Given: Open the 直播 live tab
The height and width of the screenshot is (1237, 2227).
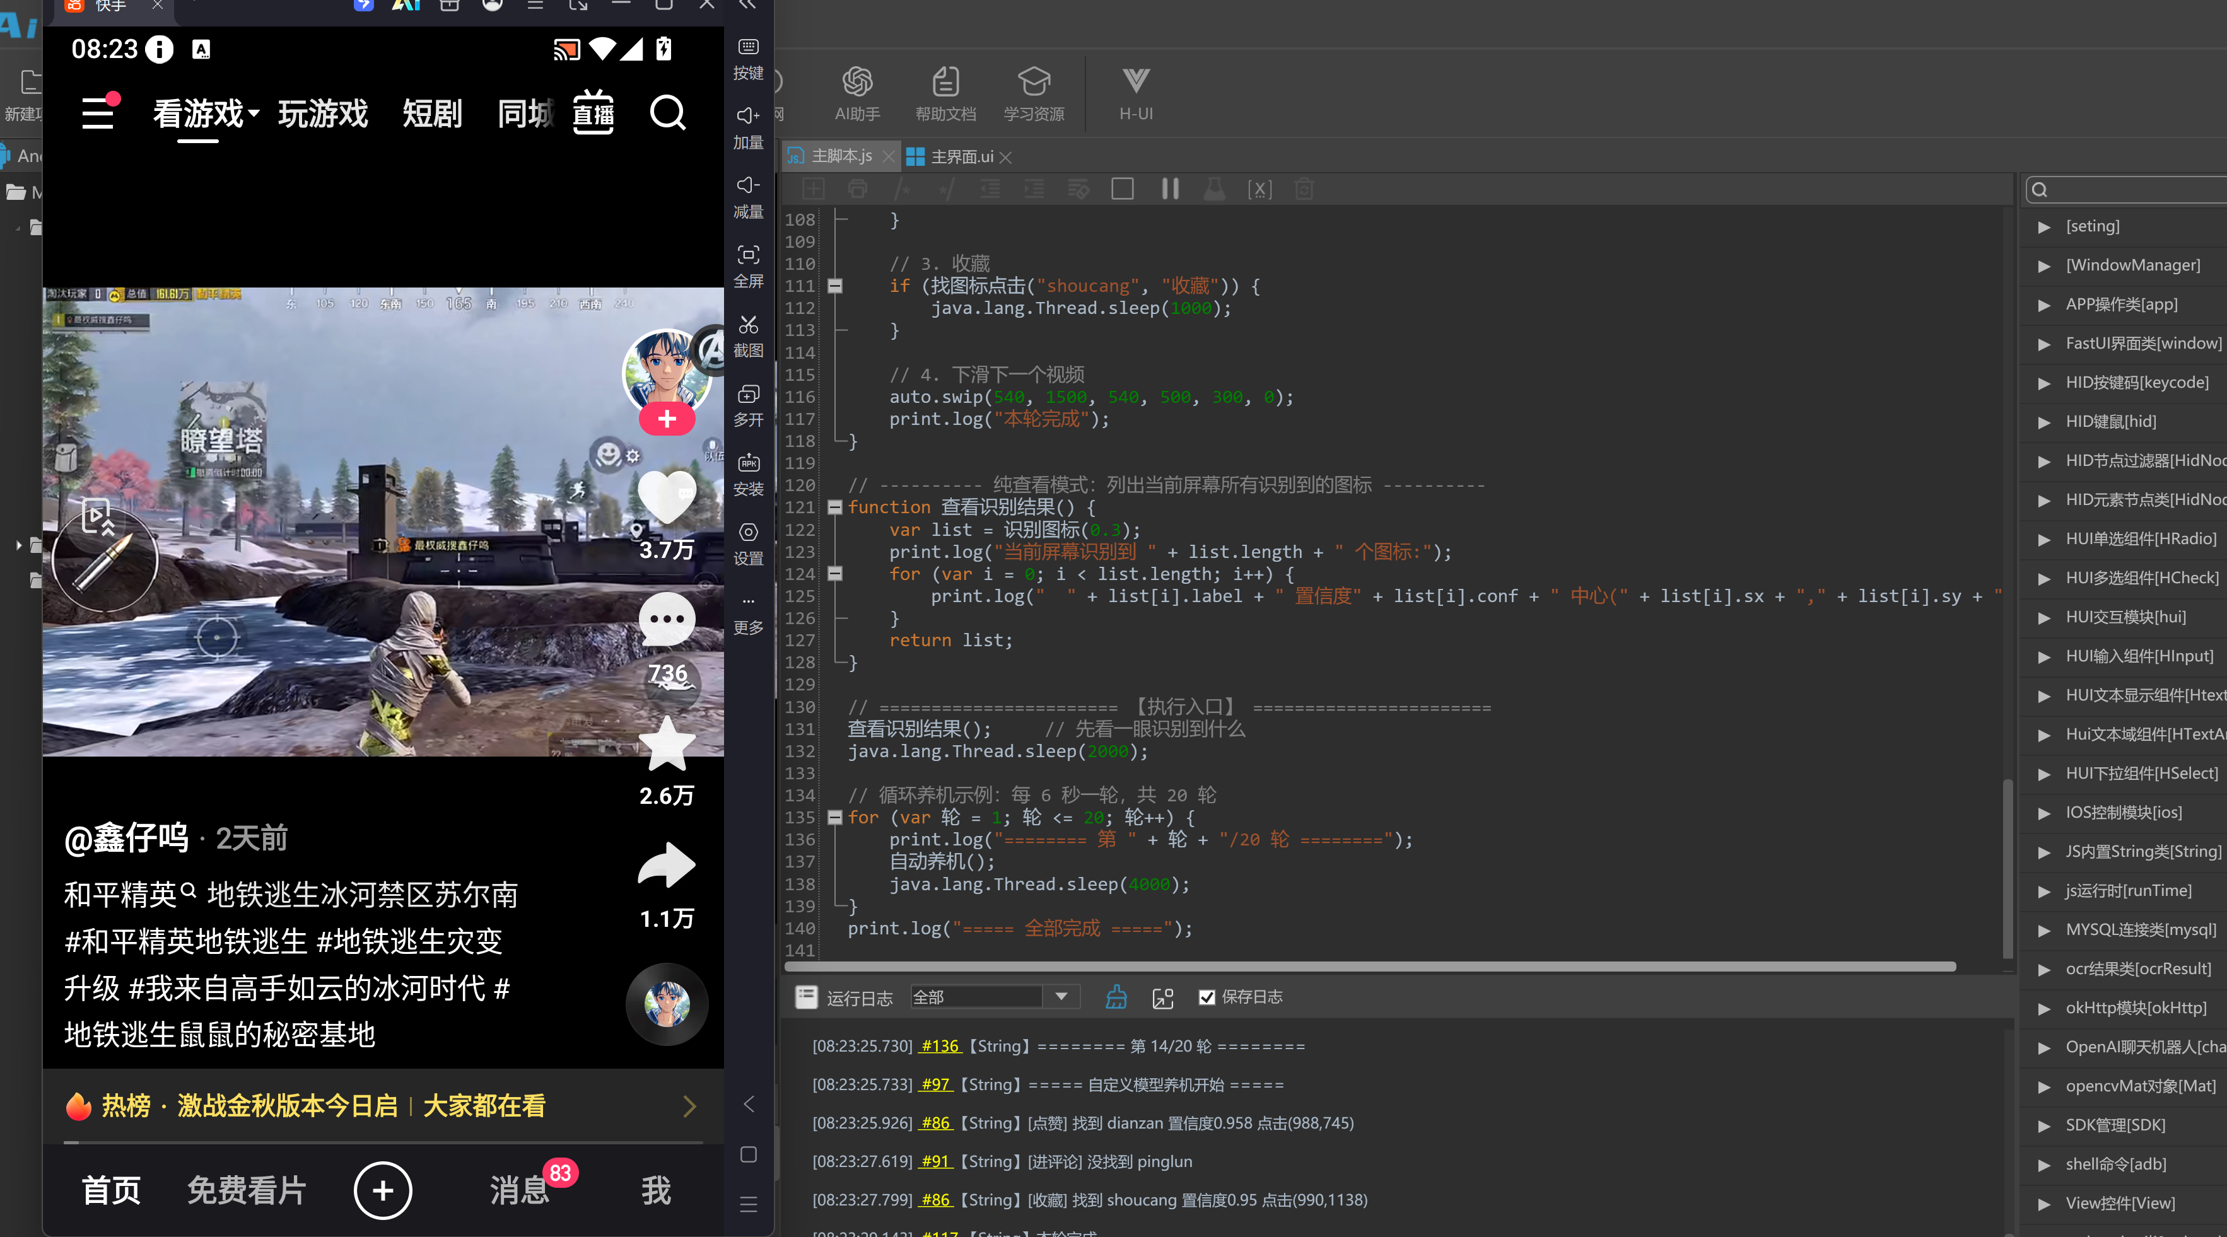Looking at the screenshot, I should click(x=594, y=112).
